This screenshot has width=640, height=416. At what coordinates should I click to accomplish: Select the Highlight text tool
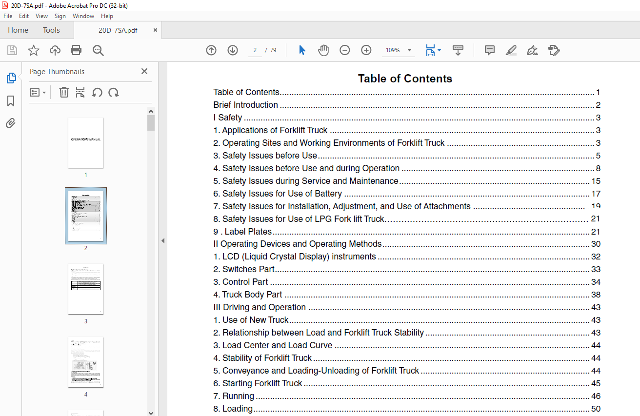[511, 50]
